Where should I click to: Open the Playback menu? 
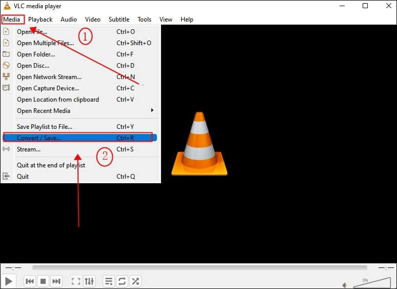tap(40, 20)
